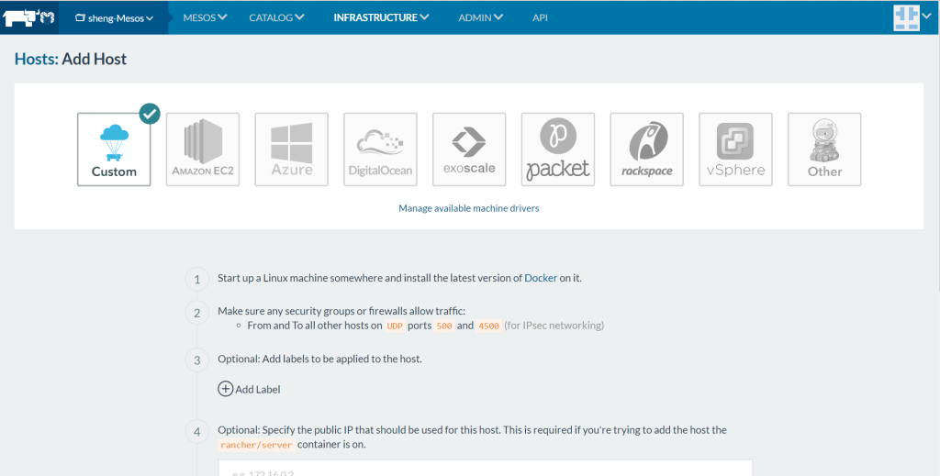Click the Rancher cow logo
The width and height of the screenshot is (940, 476).
pyautogui.click(x=28, y=17)
